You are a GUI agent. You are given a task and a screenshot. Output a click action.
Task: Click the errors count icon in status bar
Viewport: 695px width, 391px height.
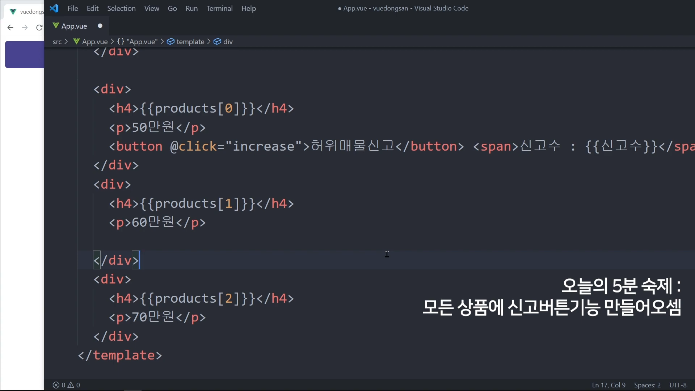point(56,385)
